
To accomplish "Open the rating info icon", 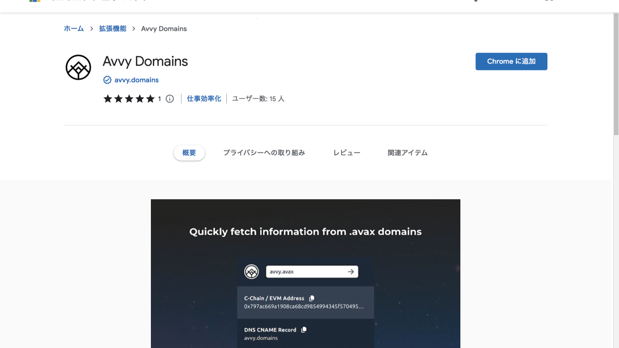I will coord(170,99).
